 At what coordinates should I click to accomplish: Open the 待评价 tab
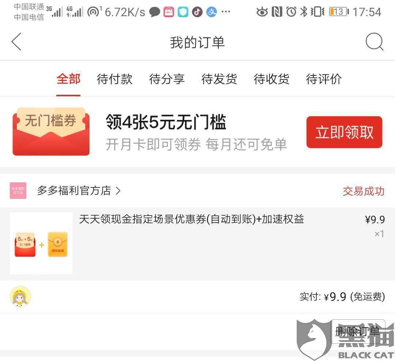(324, 79)
